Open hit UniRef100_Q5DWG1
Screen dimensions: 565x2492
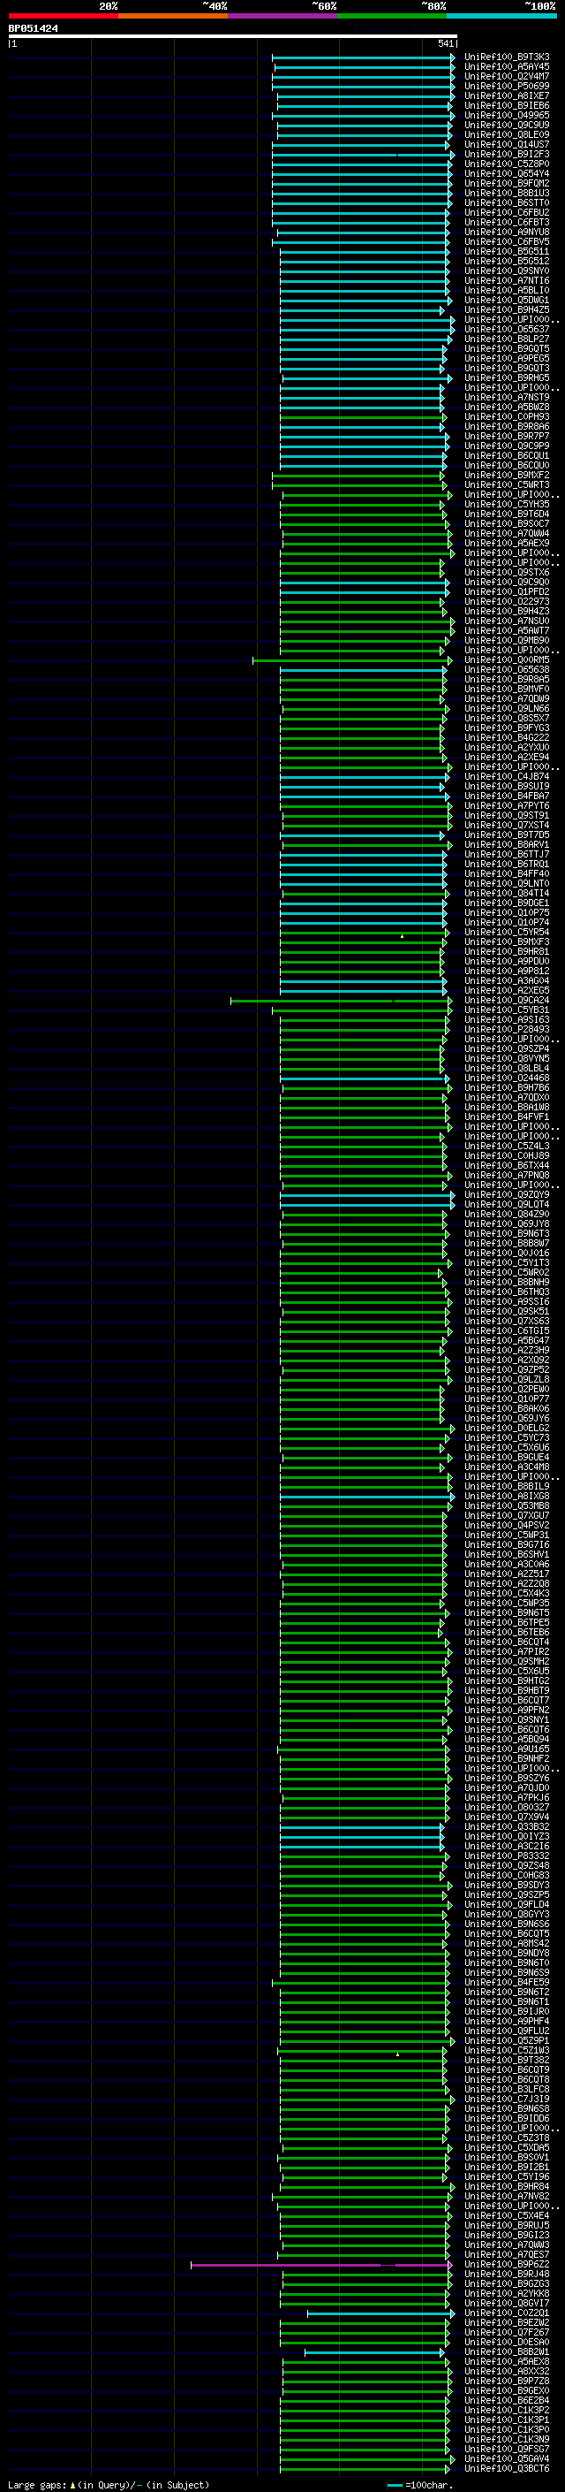coord(507,300)
